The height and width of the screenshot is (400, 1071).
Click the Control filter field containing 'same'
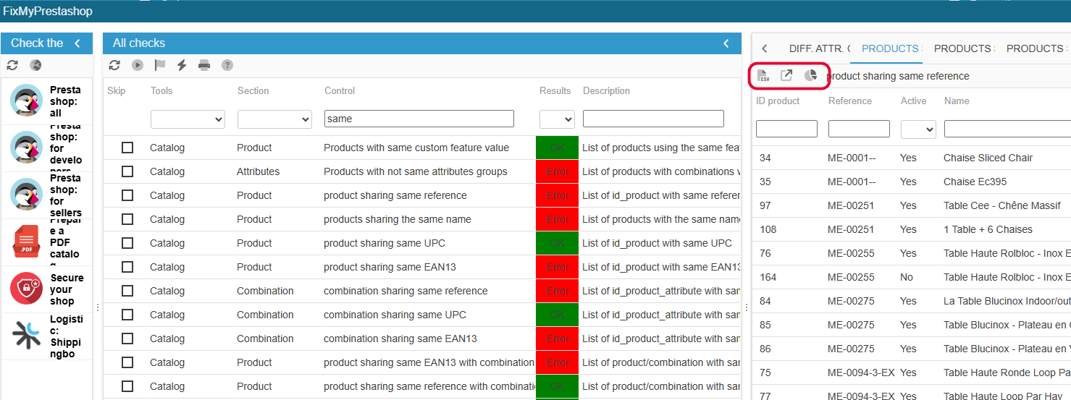click(419, 119)
